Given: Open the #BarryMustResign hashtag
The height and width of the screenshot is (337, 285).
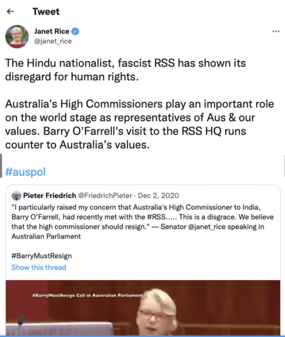Looking at the screenshot, I should click(x=41, y=256).
